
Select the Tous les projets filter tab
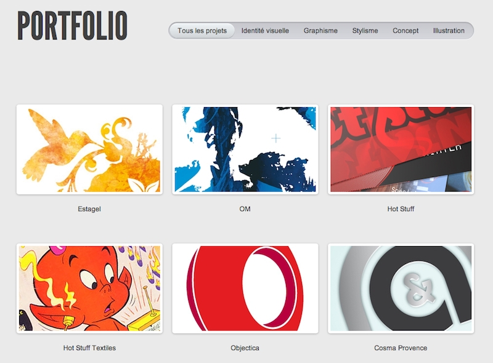click(x=202, y=31)
